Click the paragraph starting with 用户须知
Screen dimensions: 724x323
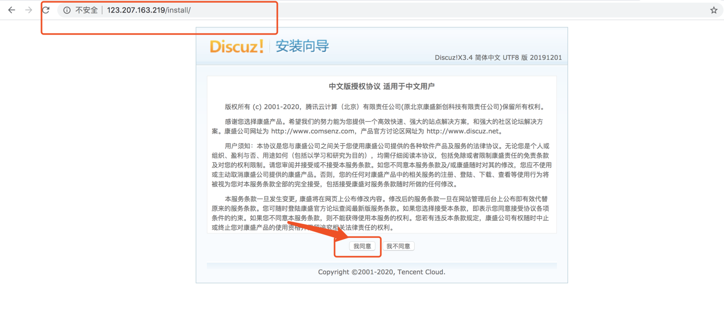pyautogui.click(x=382, y=165)
